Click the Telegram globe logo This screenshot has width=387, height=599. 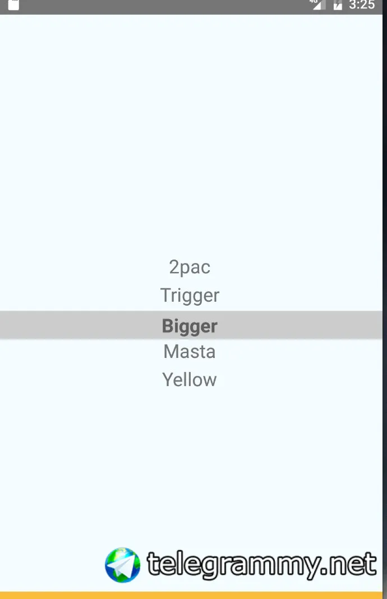click(x=122, y=565)
